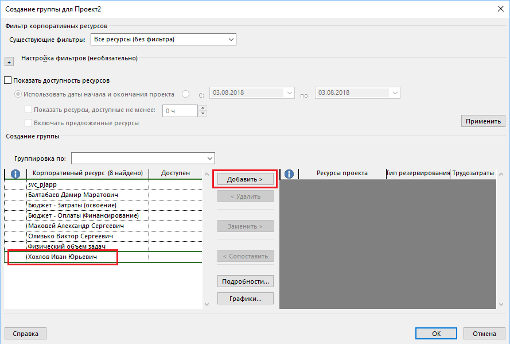Click the '< Сопоставить' button

pyautogui.click(x=245, y=256)
